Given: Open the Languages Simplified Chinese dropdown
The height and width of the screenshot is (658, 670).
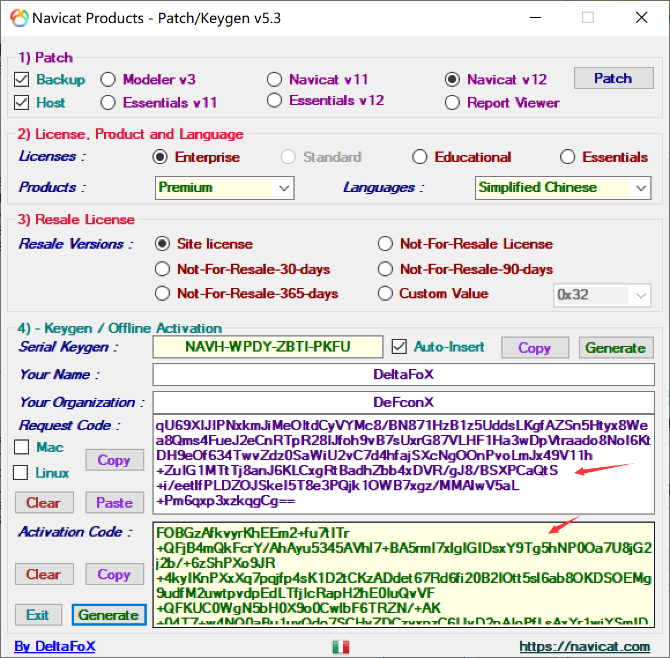Looking at the screenshot, I should (563, 188).
